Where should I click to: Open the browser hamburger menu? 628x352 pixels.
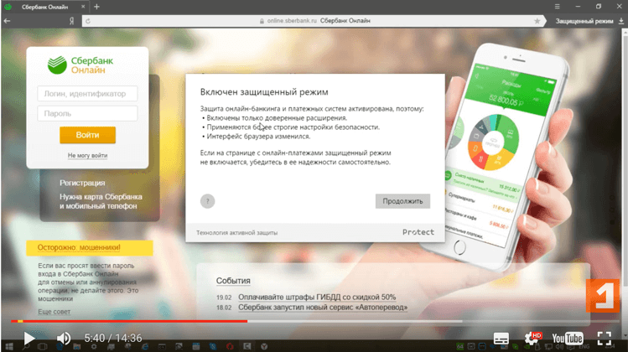(x=557, y=7)
